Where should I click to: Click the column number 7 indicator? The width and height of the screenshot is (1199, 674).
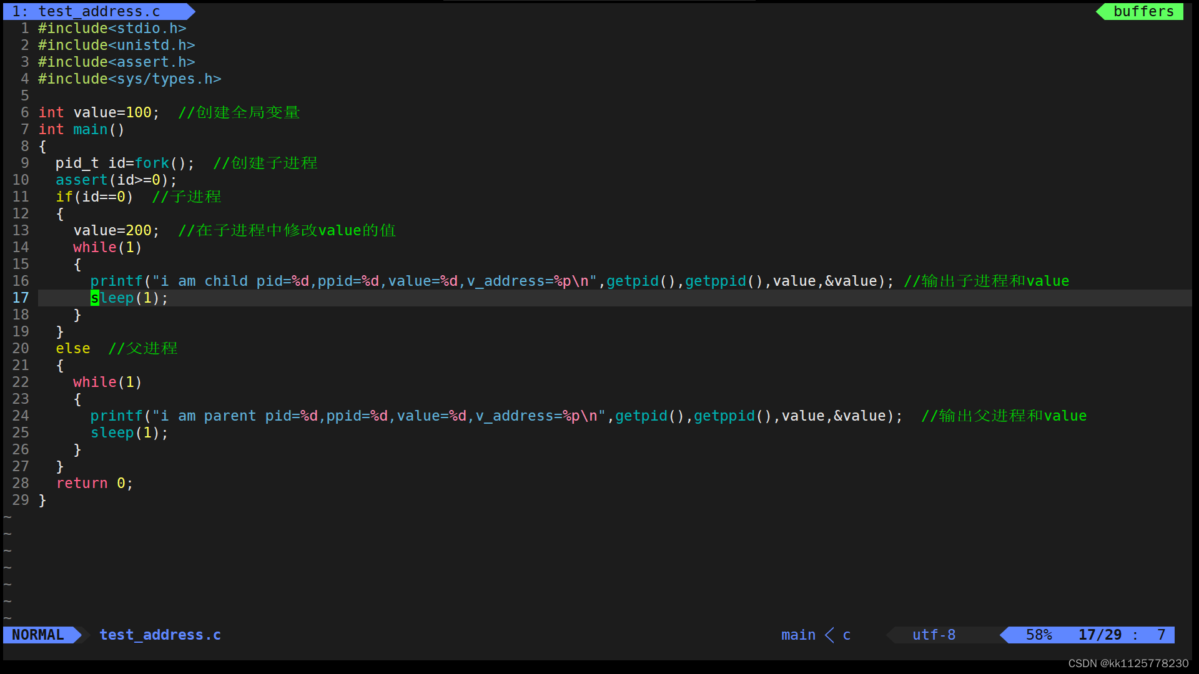point(1161,635)
